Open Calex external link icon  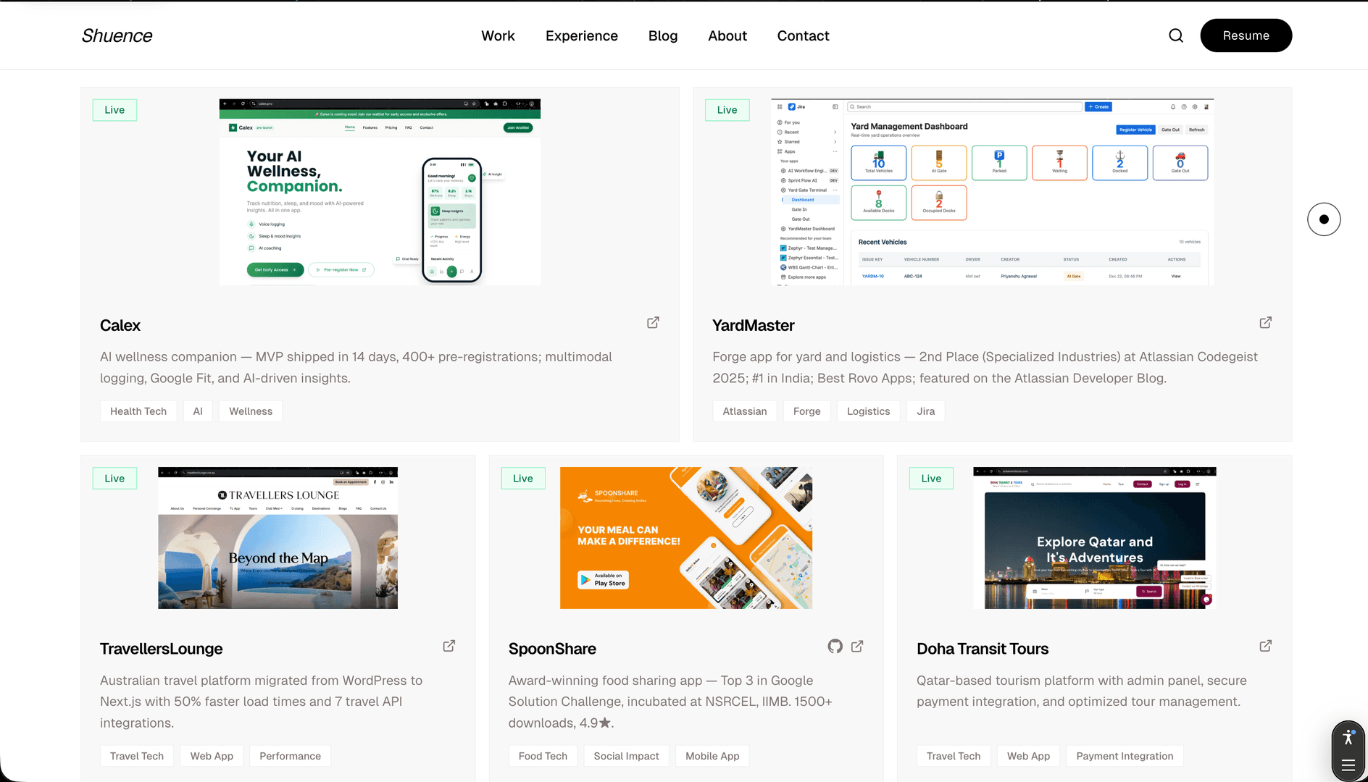pos(653,322)
